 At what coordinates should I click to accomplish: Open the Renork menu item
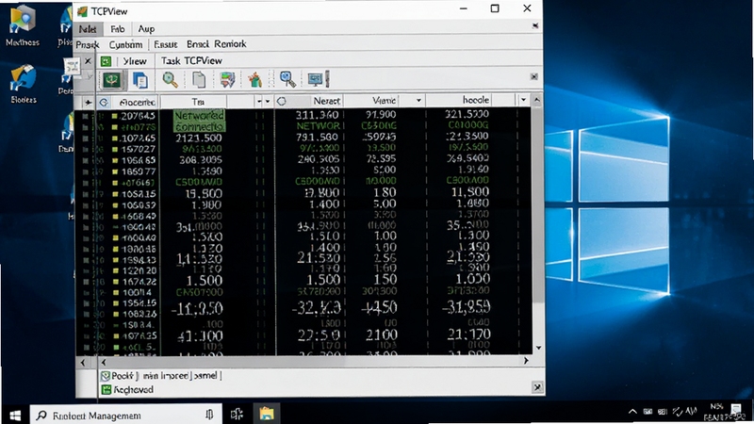coord(230,43)
